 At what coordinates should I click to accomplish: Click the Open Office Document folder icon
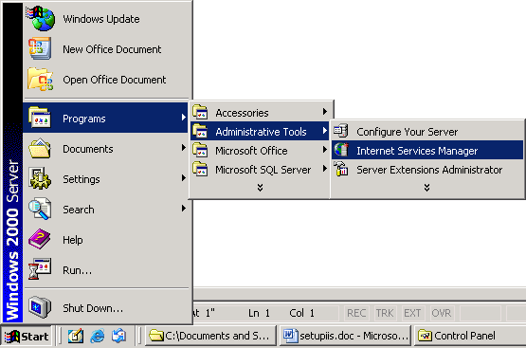[40, 80]
